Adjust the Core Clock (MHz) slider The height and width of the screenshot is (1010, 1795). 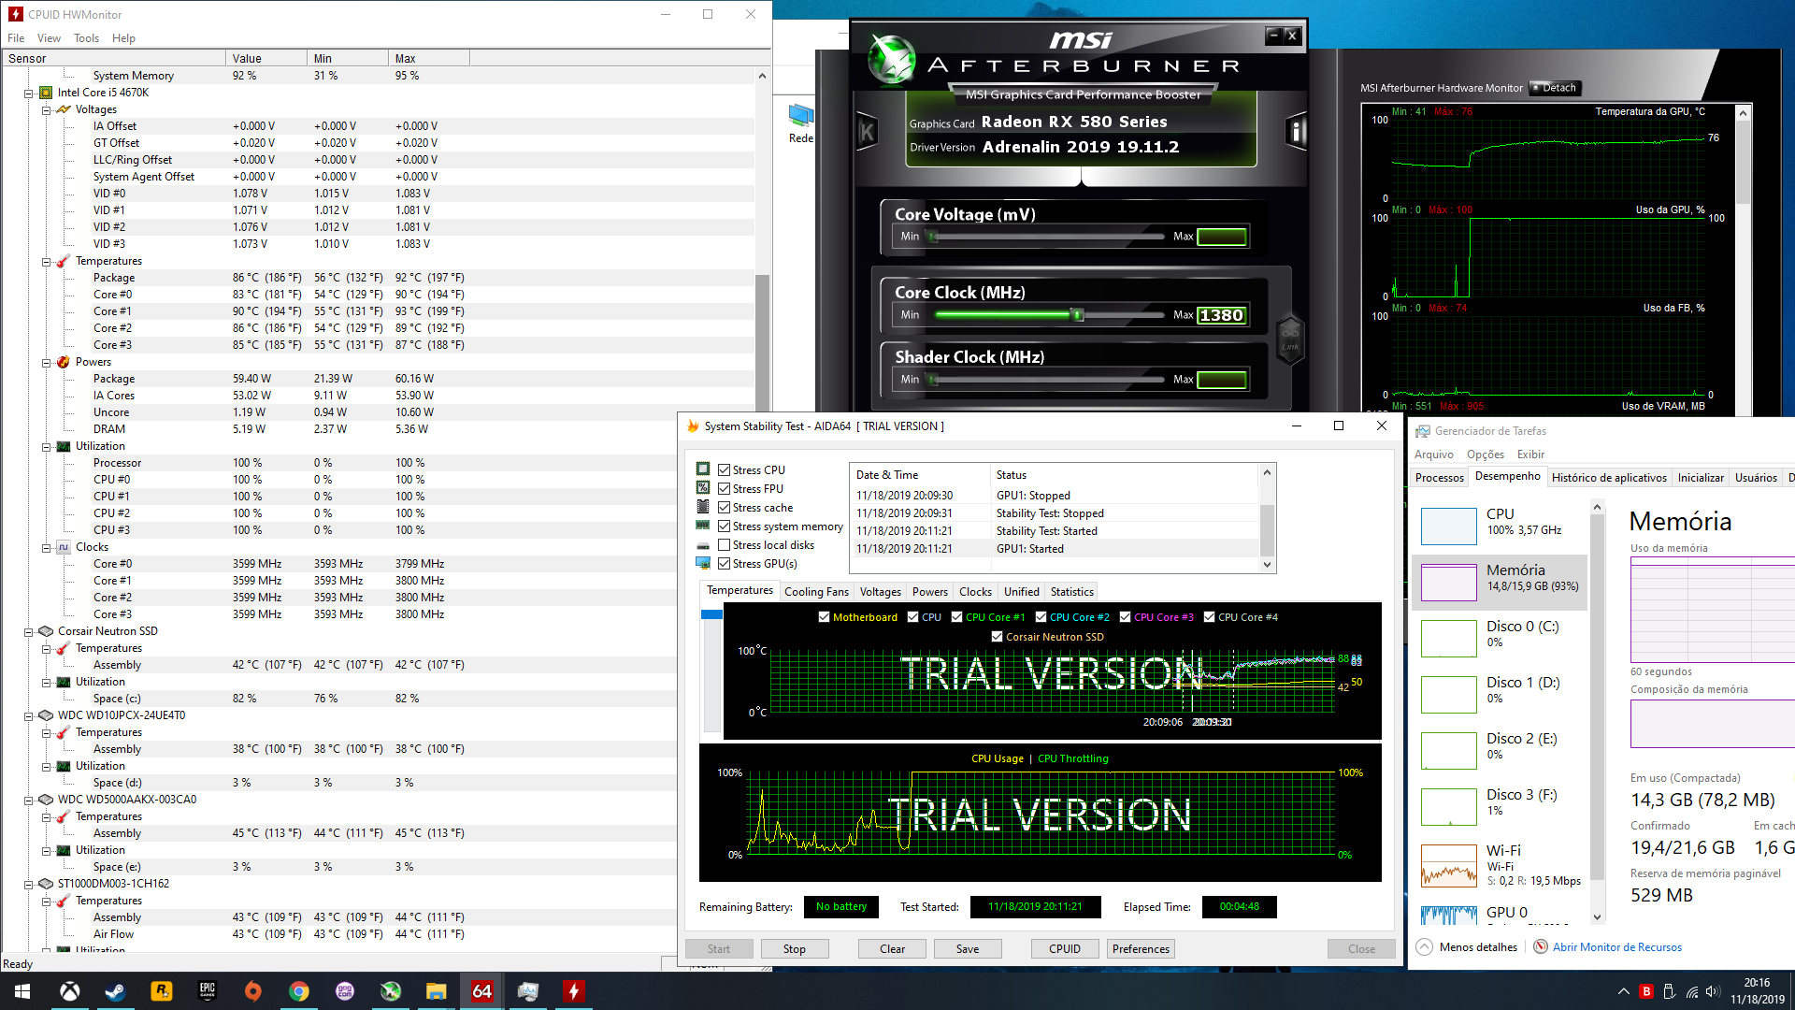coord(1077,315)
